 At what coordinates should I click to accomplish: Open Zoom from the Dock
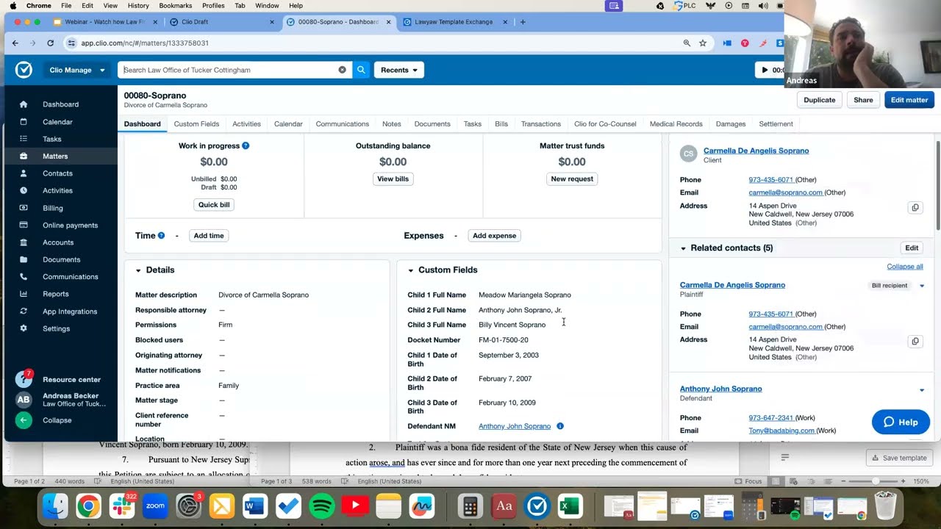coord(155,506)
